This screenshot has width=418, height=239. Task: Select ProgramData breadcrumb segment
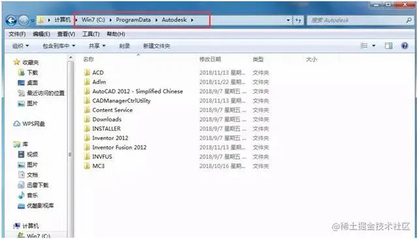133,20
